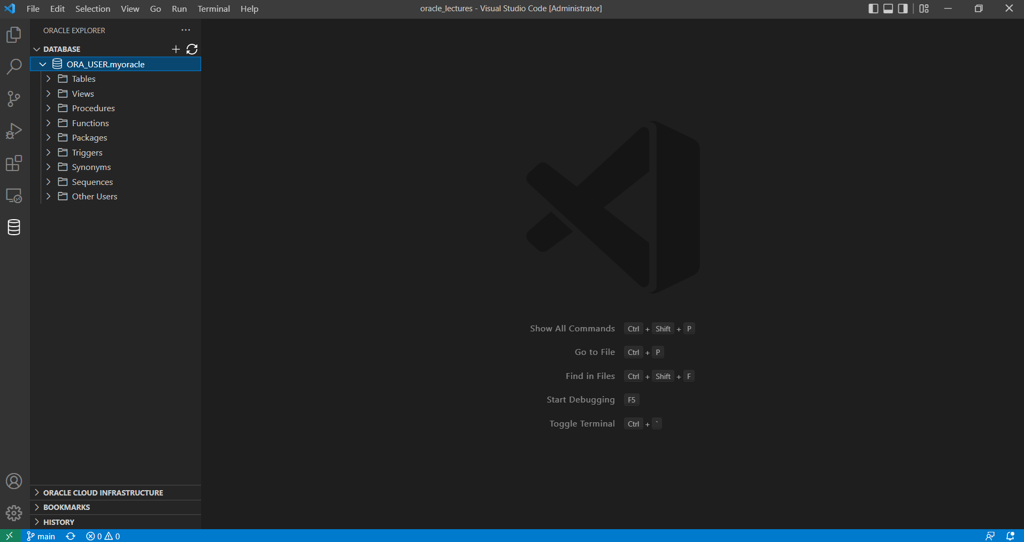This screenshot has width=1024, height=542.
Task: Open the File menu
Action: (x=33, y=9)
